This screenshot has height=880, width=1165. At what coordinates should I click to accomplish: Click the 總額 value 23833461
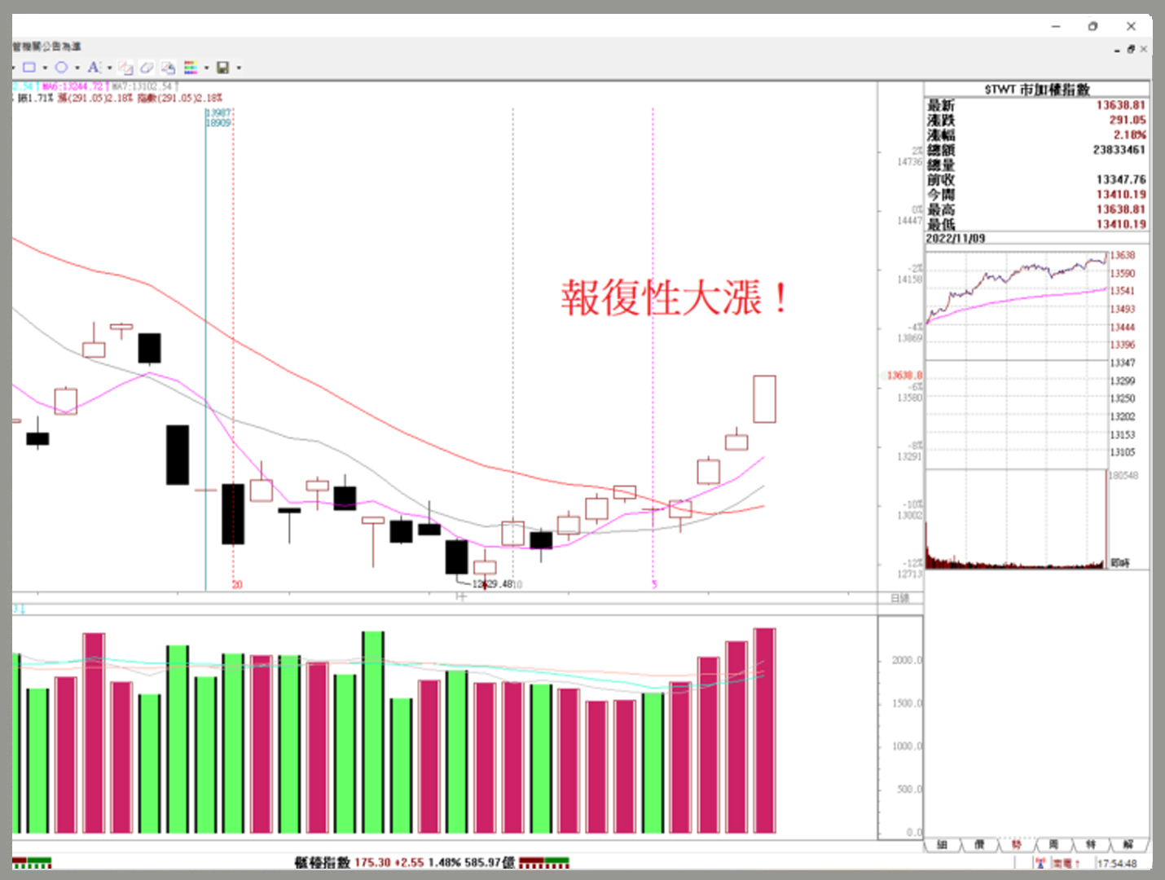[1119, 150]
